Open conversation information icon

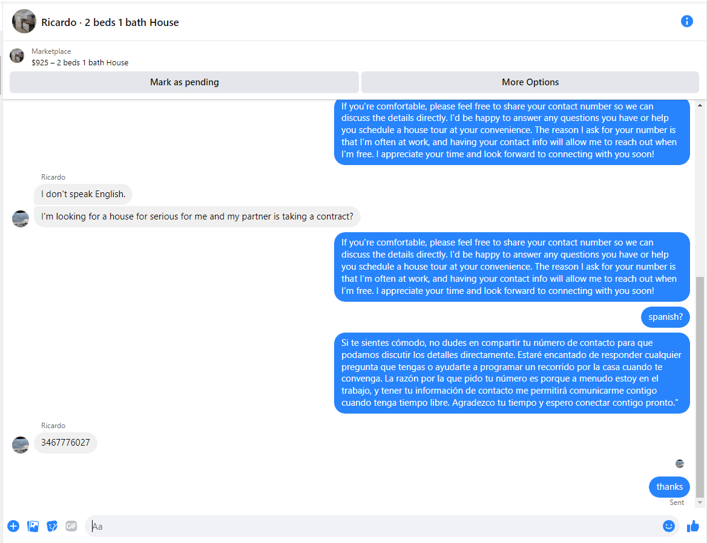(686, 21)
